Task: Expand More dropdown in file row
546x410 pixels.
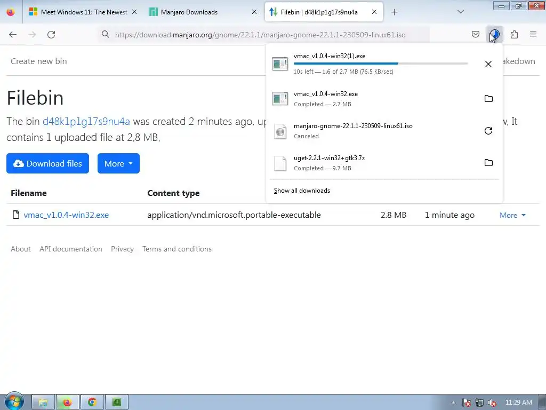Action: (x=512, y=215)
